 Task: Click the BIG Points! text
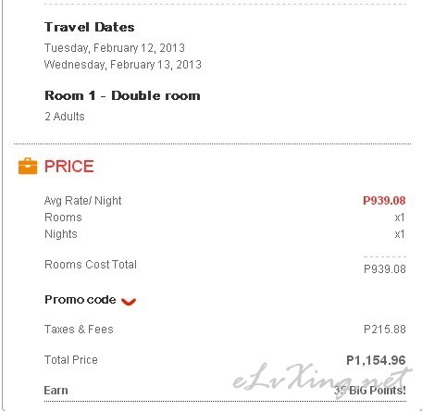click(x=378, y=391)
